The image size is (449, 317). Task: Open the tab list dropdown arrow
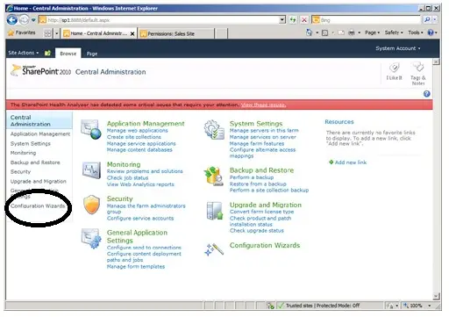(x=57, y=33)
